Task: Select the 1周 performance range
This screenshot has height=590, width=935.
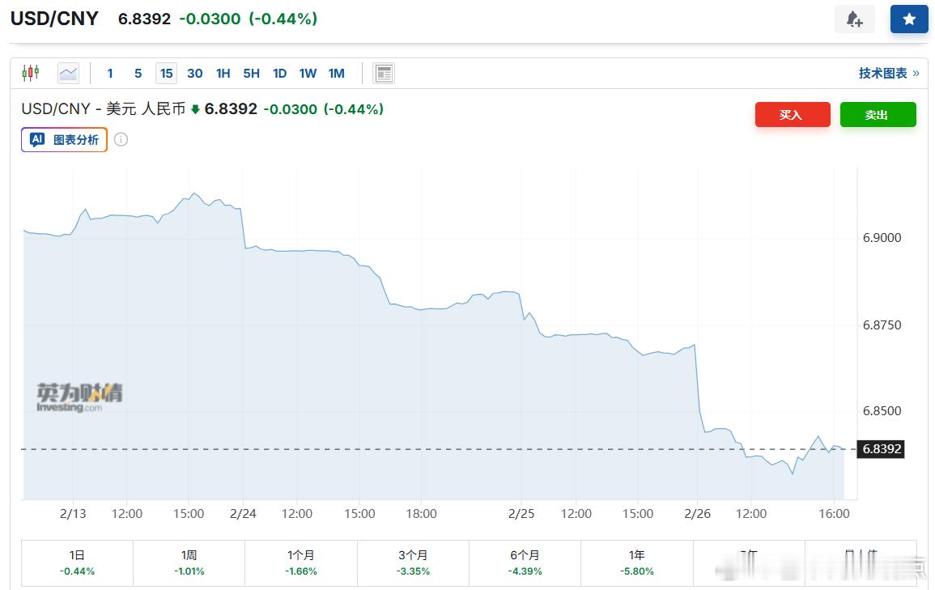Action: click(189, 562)
